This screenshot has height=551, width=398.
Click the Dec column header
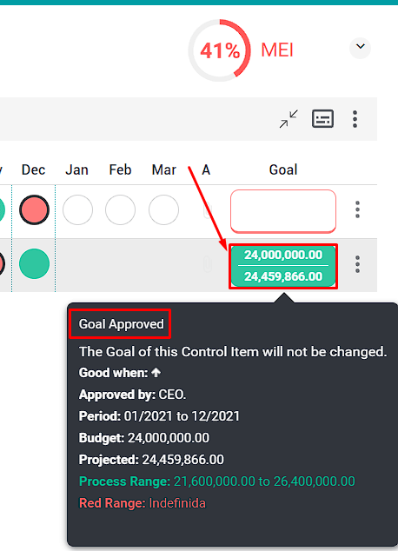tap(33, 169)
